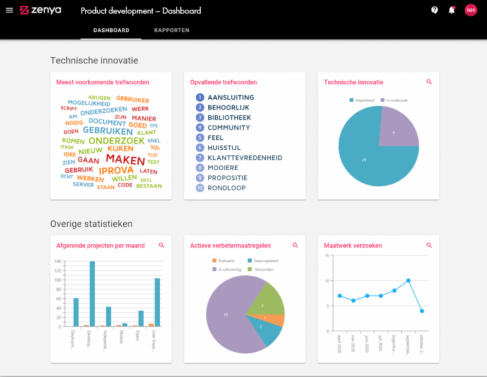Click magnifier on Maatwerk verzoeken card
The image size is (487, 377).
pos(429,245)
